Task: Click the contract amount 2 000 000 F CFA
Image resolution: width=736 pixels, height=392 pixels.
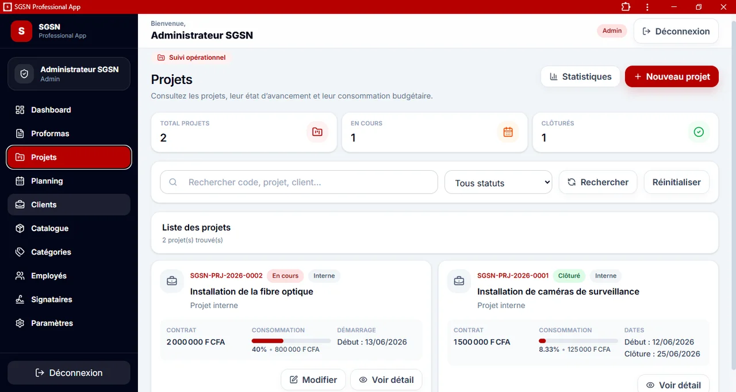Action: tap(195, 342)
